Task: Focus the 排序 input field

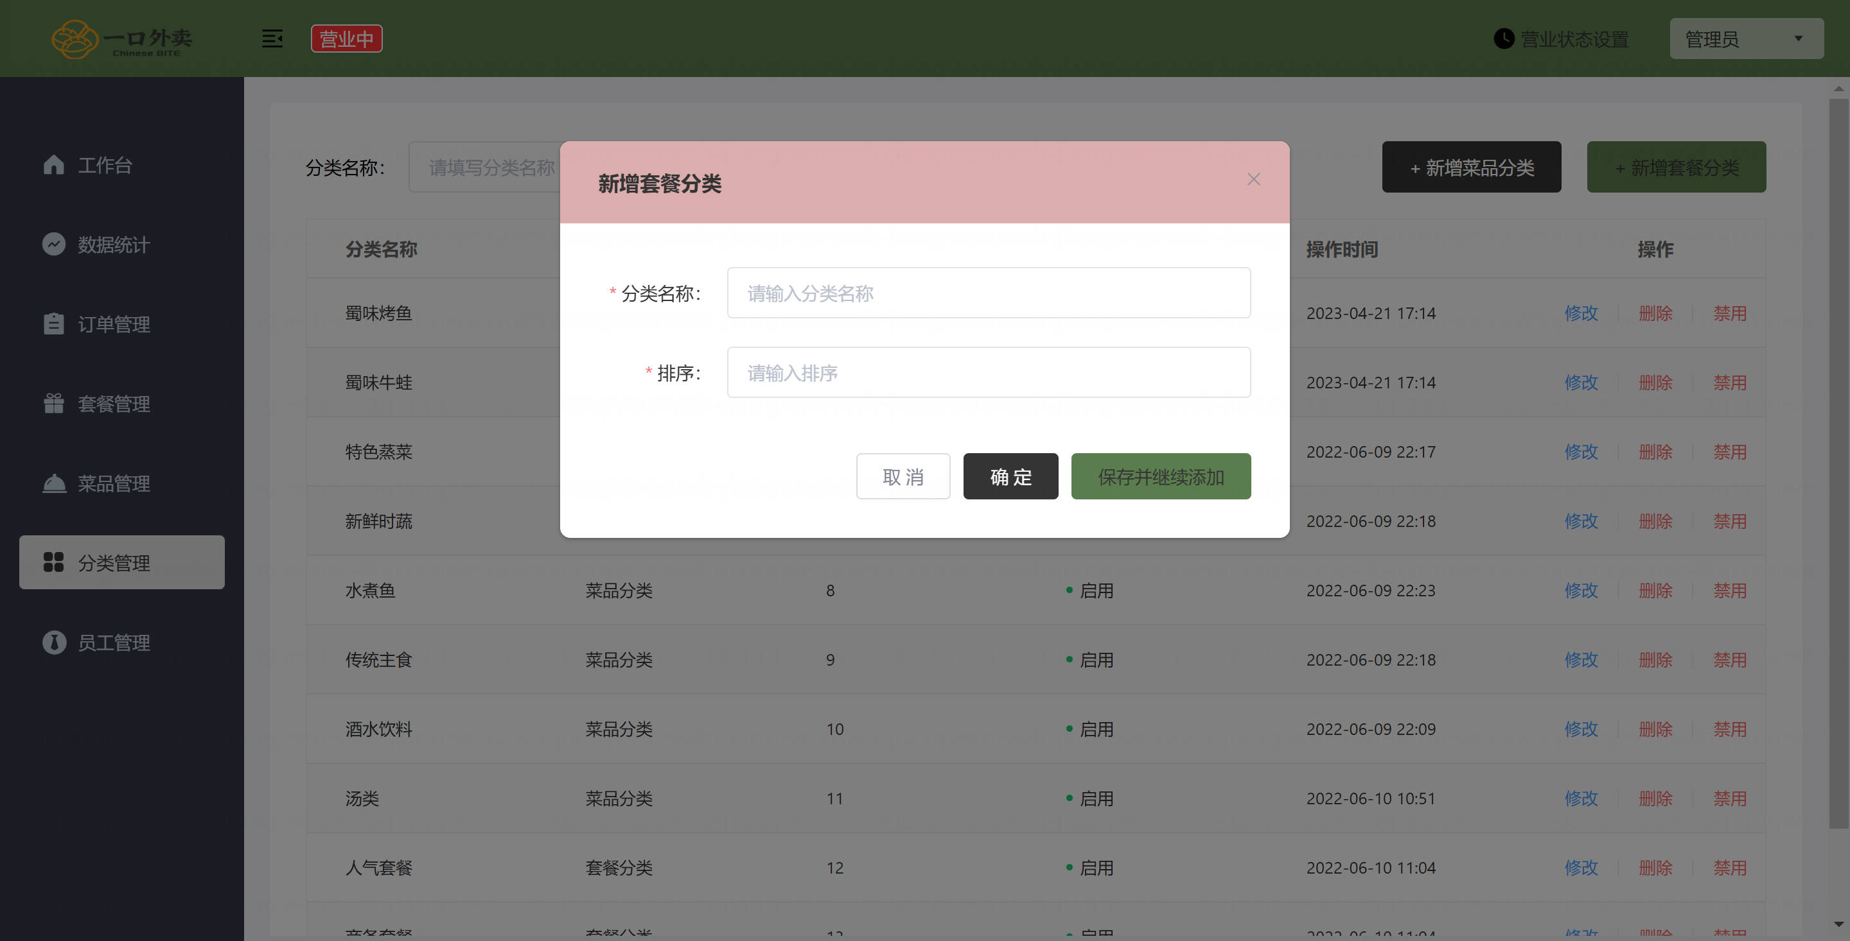Action: tap(988, 372)
